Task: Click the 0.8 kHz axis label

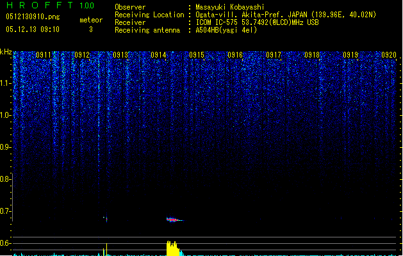Action: (x=5, y=179)
